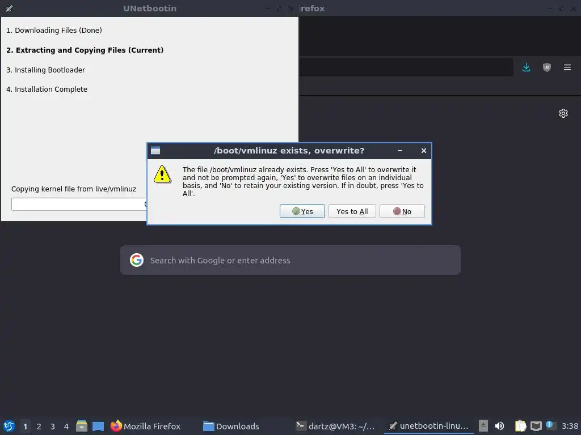This screenshot has height=435, width=581.
Task: Click the 3:38 panel clock
Action: coord(570,426)
